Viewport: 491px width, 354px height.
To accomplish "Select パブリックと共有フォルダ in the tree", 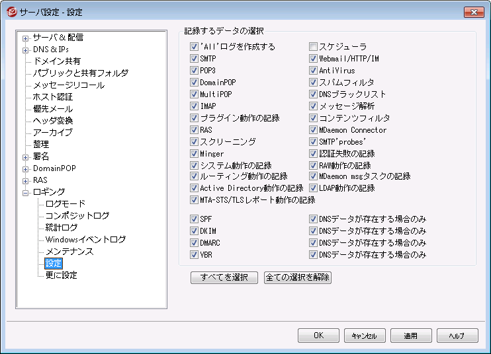I will click(81, 73).
